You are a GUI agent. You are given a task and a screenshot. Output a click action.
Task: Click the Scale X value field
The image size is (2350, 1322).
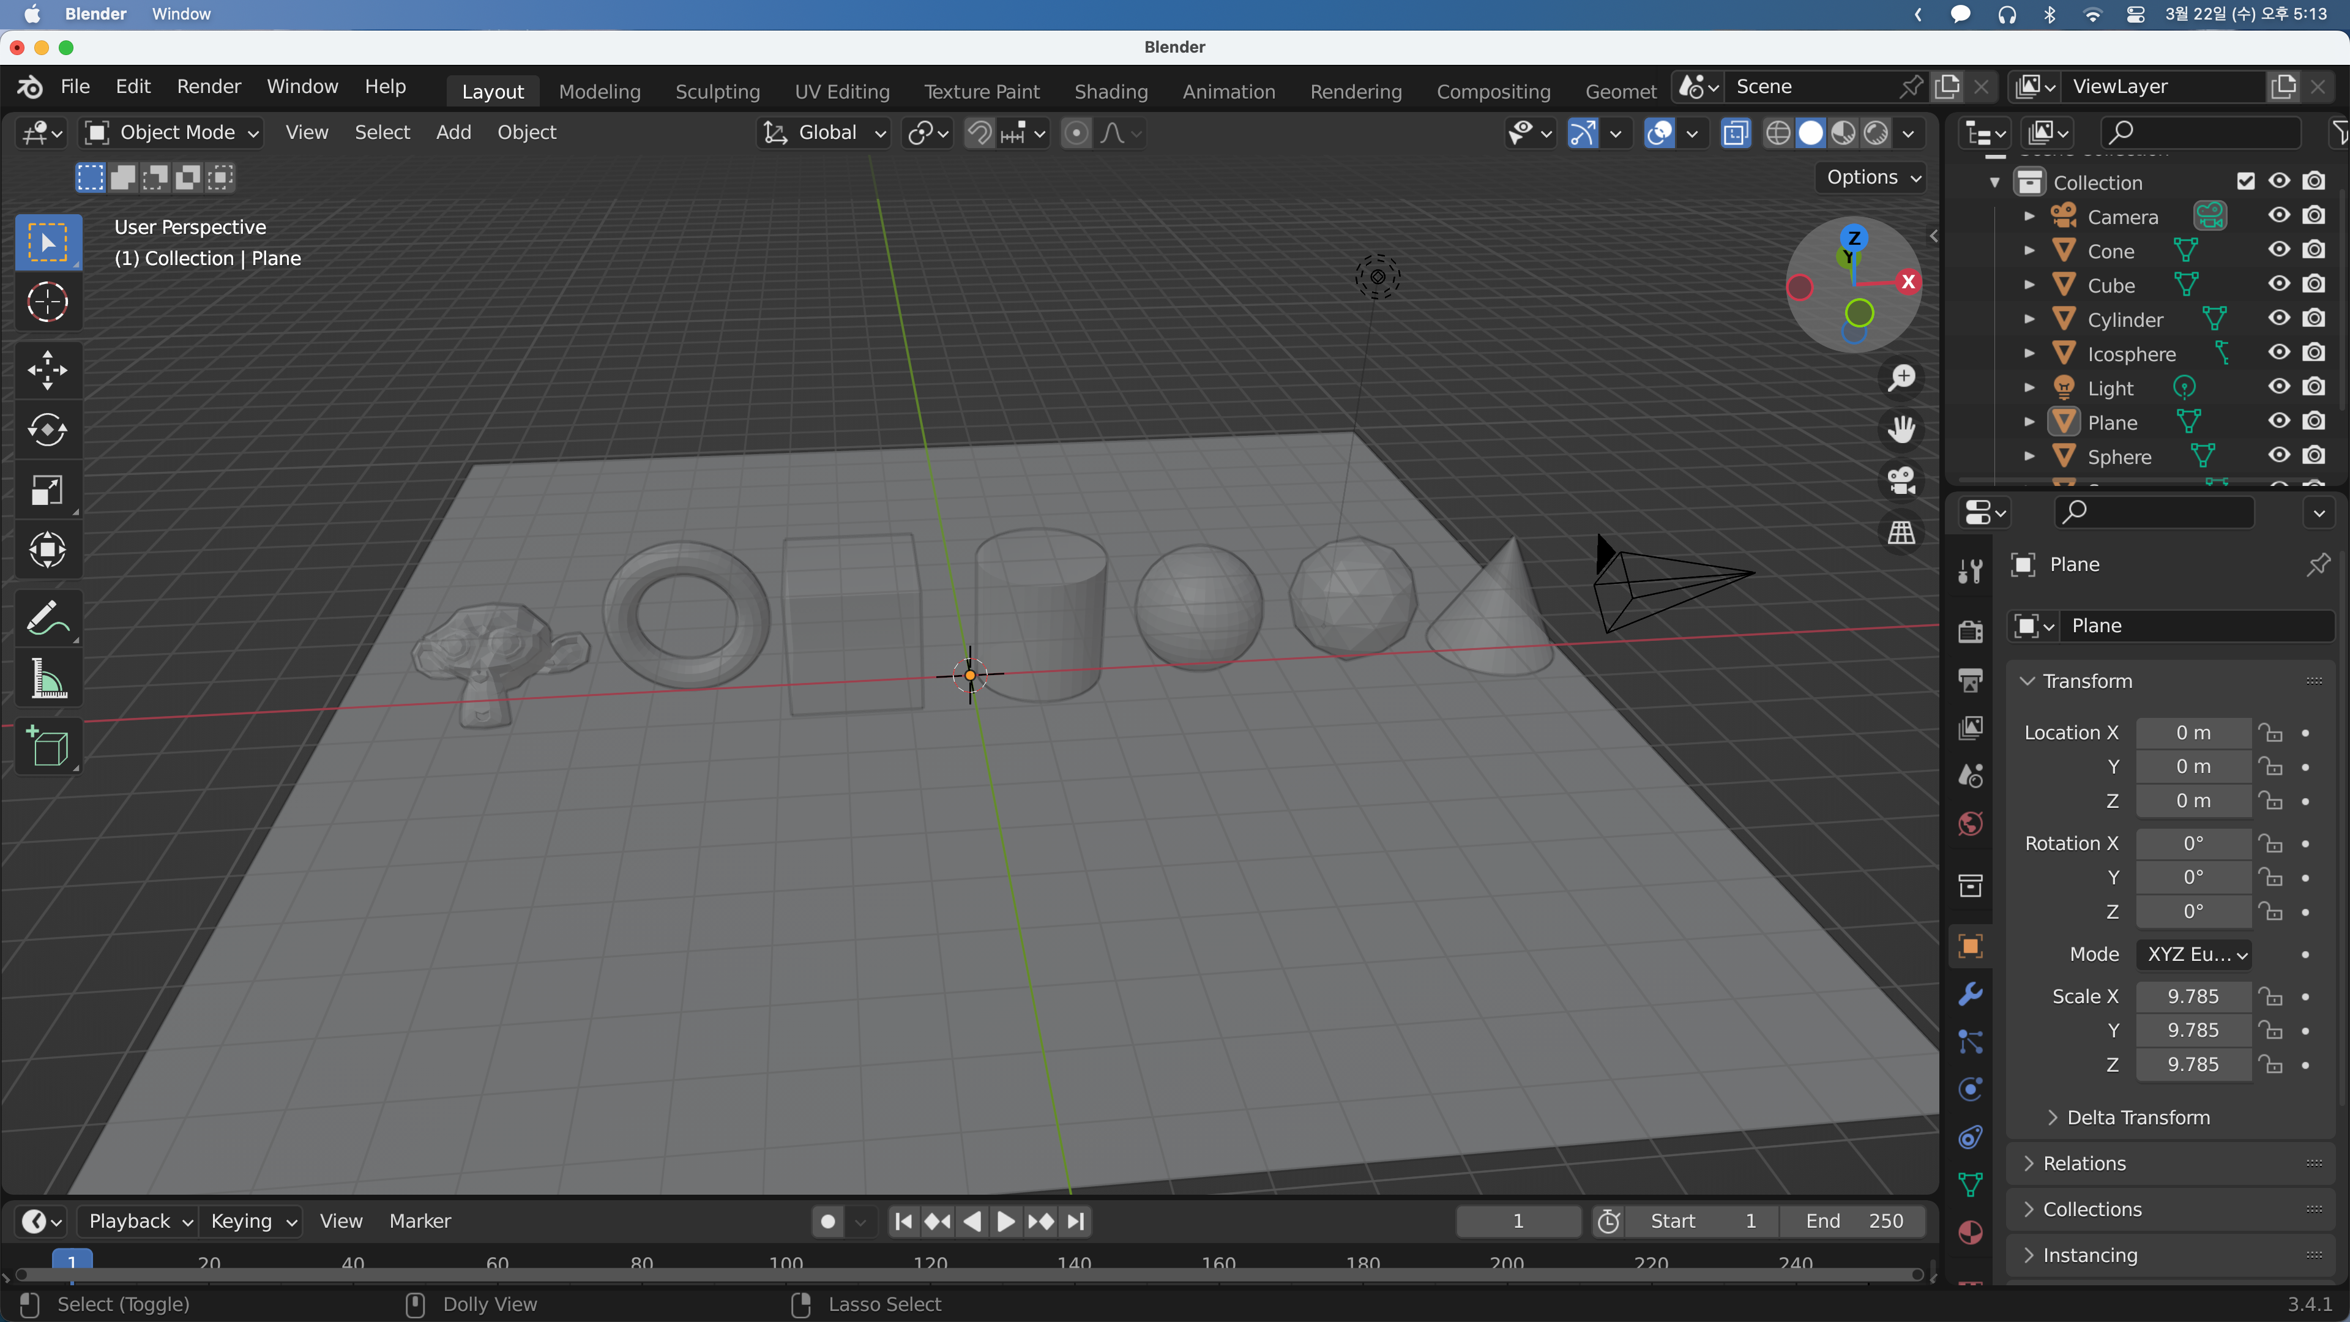(2193, 996)
